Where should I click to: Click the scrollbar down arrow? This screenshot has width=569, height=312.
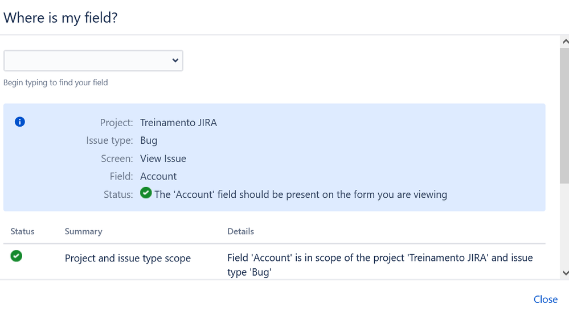[x=564, y=273]
